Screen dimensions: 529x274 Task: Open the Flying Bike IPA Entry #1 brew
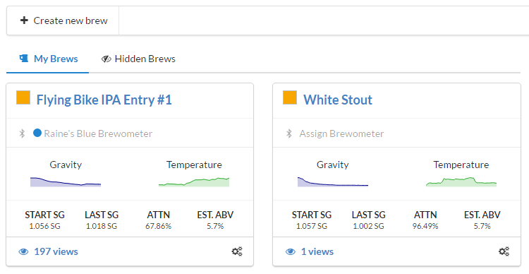104,100
